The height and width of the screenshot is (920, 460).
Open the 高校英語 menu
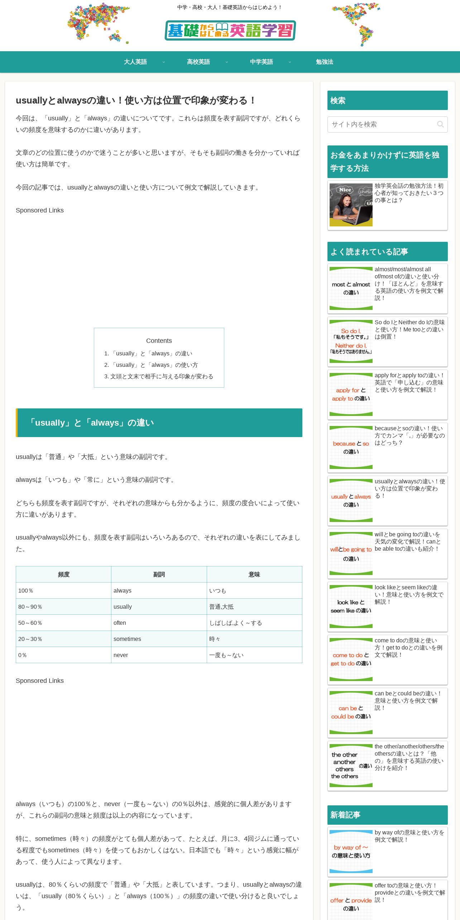point(198,62)
